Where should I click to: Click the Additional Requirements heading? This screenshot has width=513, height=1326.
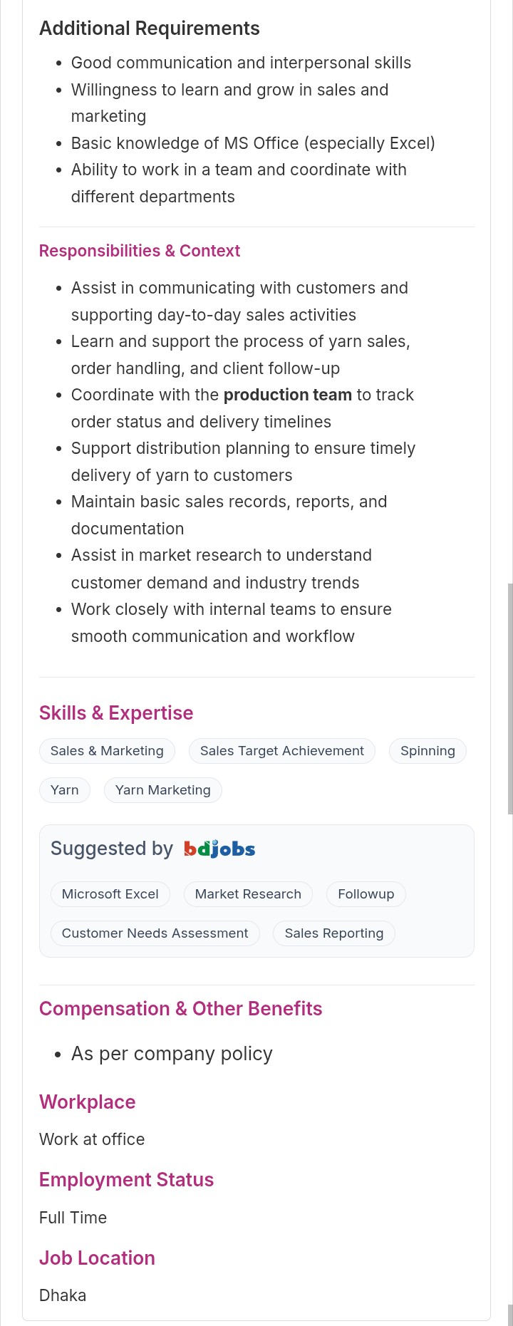tap(150, 29)
